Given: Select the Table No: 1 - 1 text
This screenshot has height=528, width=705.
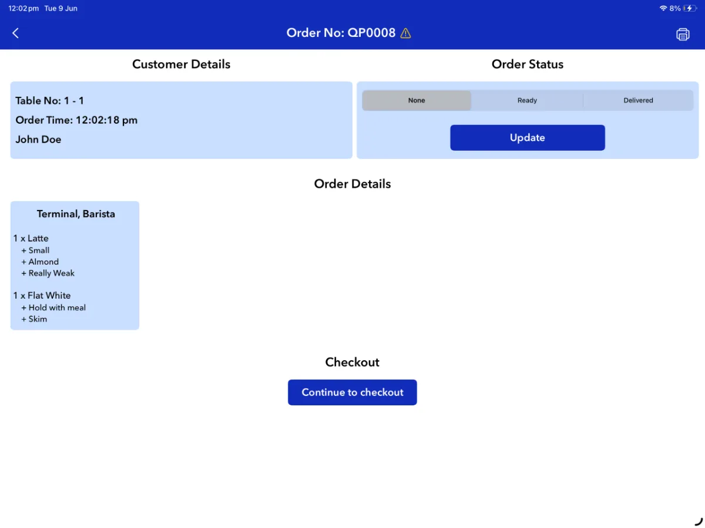Looking at the screenshot, I should pos(50,101).
